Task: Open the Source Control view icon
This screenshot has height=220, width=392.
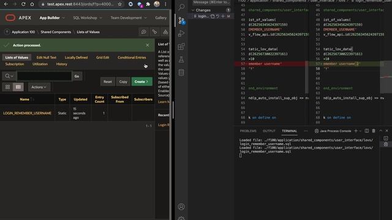Action: click(x=181, y=20)
